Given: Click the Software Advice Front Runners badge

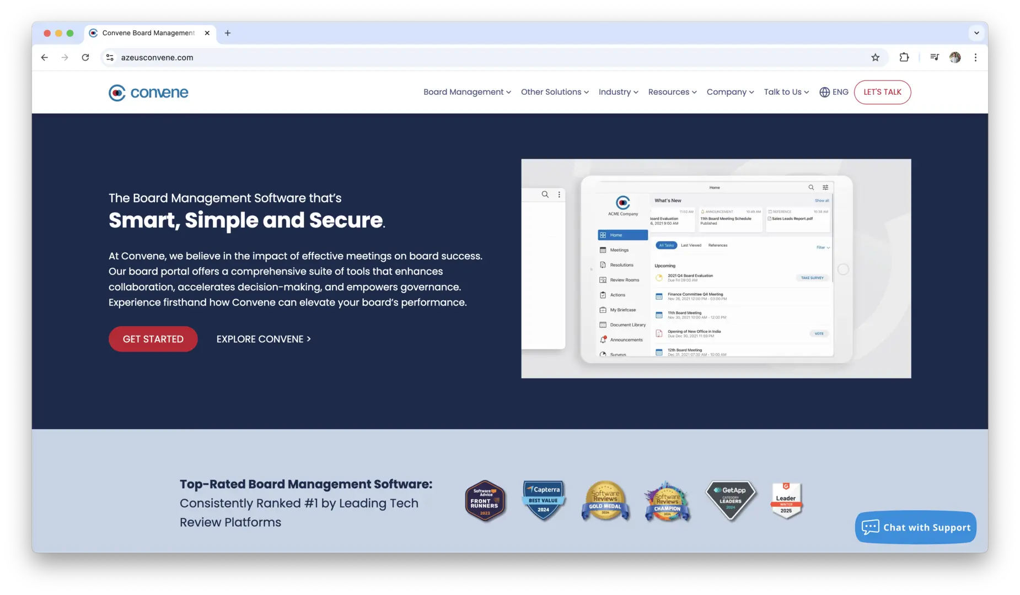Looking at the screenshot, I should click(x=485, y=501).
